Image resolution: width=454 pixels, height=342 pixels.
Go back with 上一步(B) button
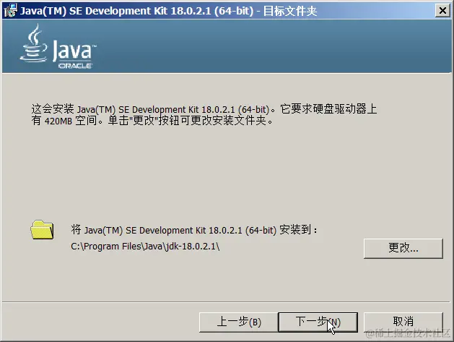[x=239, y=322]
